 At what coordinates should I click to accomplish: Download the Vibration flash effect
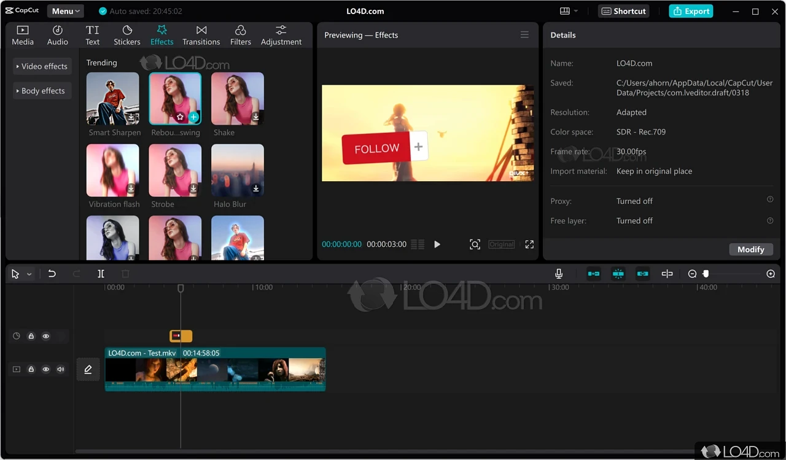coord(131,189)
